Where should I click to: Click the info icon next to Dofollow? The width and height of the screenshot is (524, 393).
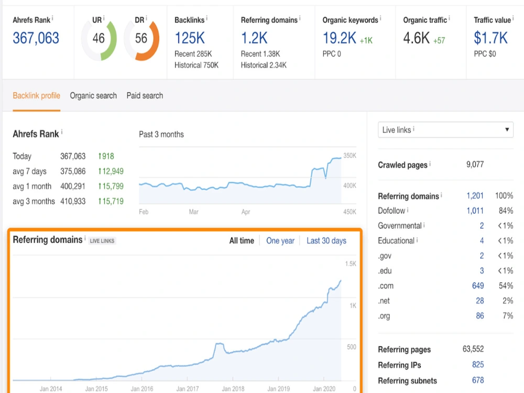tap(407, 210)
